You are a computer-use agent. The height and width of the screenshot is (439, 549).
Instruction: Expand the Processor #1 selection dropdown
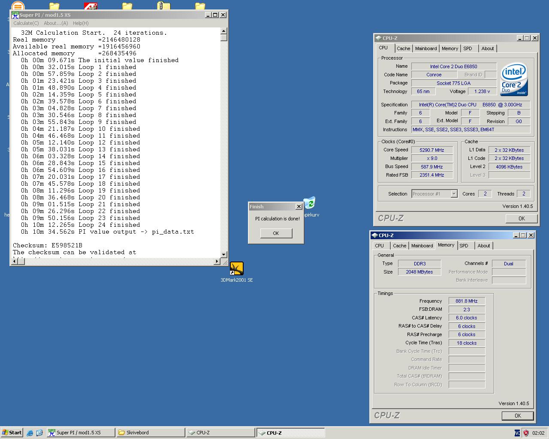click(x=454, y=194)
